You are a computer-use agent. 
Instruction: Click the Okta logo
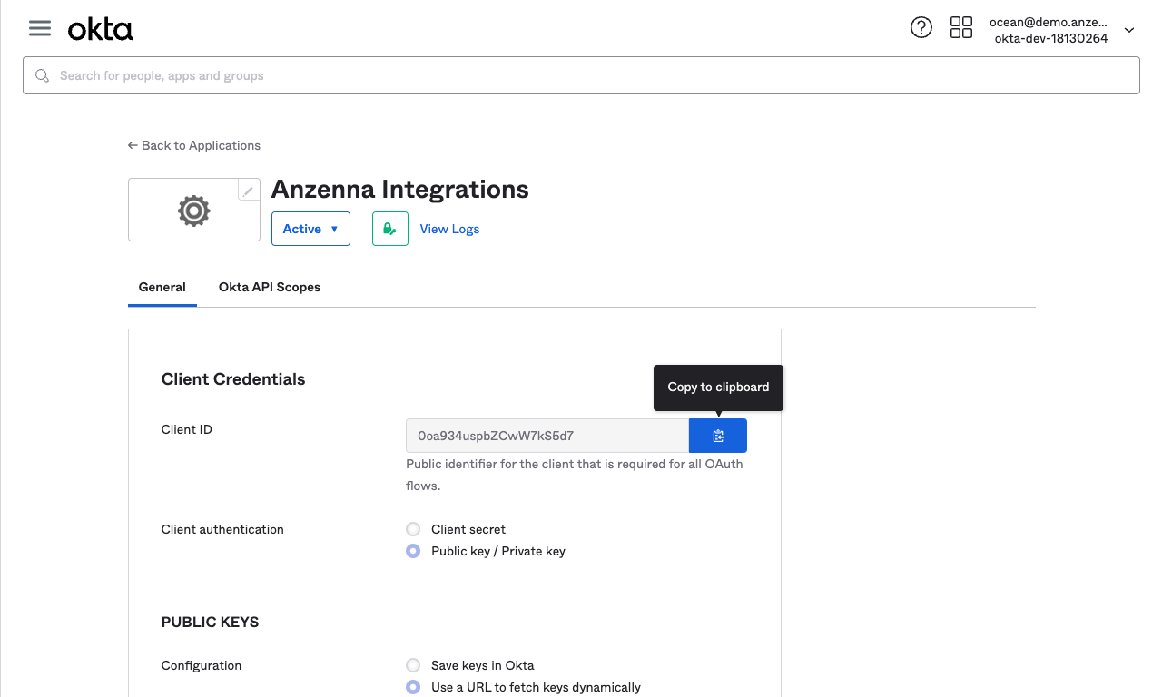click(101, 30)
